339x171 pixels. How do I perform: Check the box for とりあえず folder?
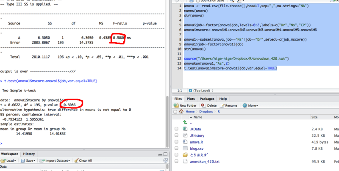click(x=176, y=155)
